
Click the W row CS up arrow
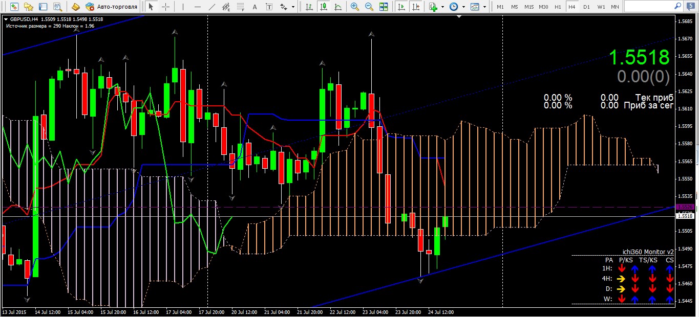[x=670, y=299]
